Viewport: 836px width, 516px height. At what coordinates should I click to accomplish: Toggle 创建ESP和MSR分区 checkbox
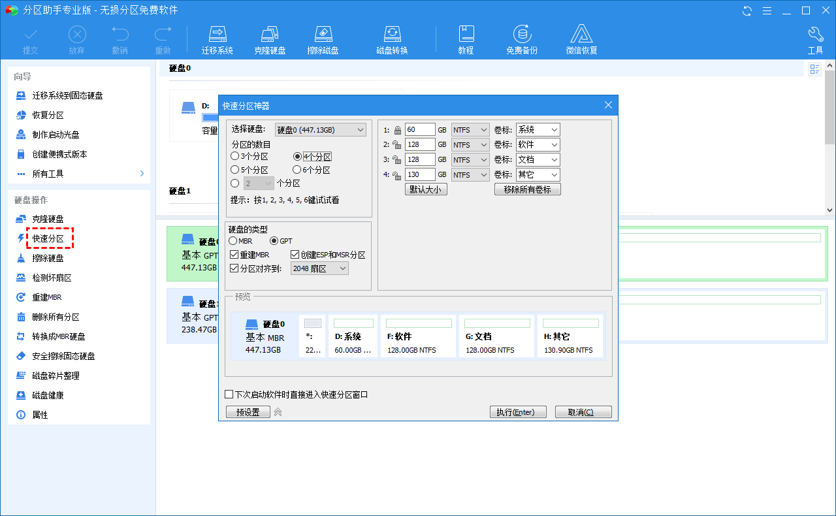coord(295,255)
